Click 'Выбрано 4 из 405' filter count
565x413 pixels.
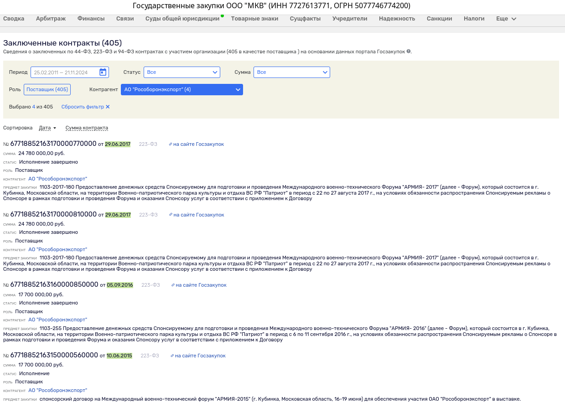click(31, 107)
